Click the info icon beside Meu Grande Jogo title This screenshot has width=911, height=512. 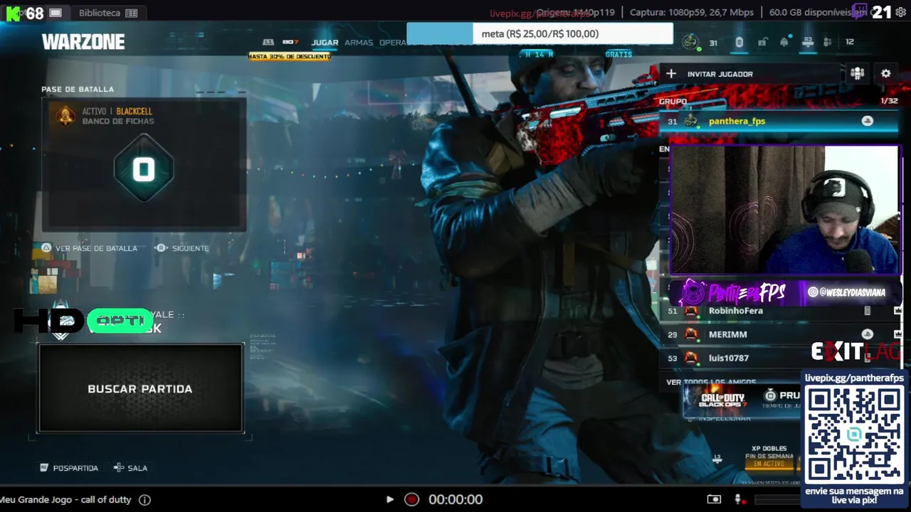click(x=144, y=500)
